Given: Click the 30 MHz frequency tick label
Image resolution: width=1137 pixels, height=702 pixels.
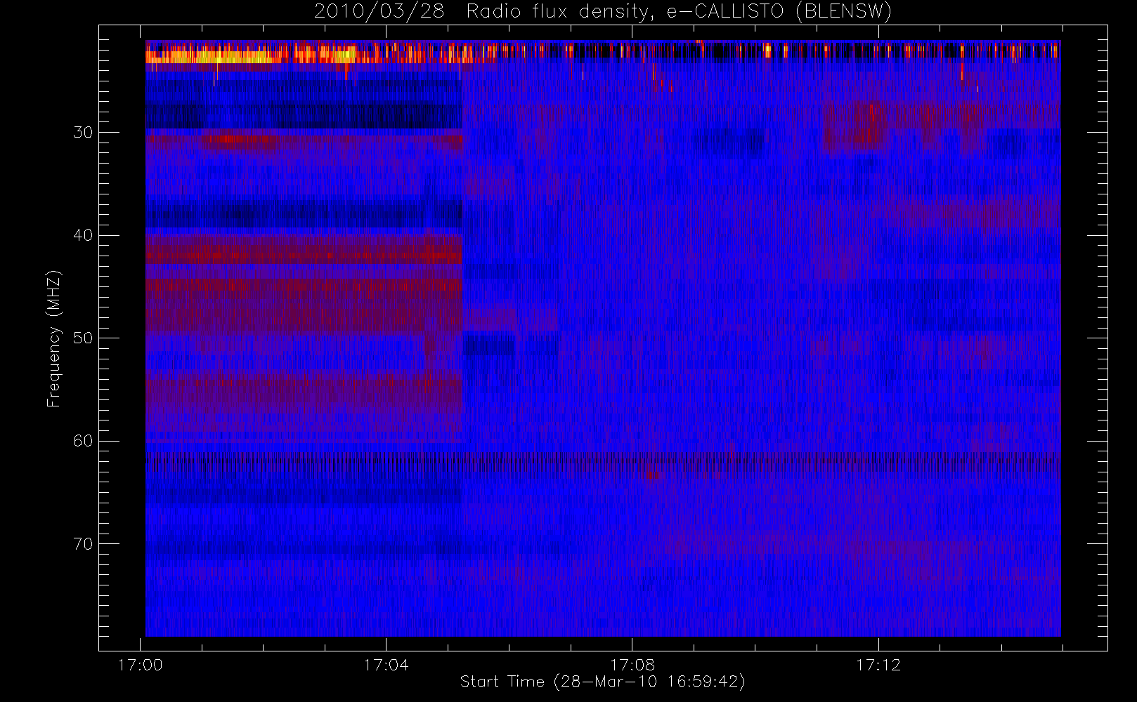Looking at the screenshot, I should click(83, 132).
